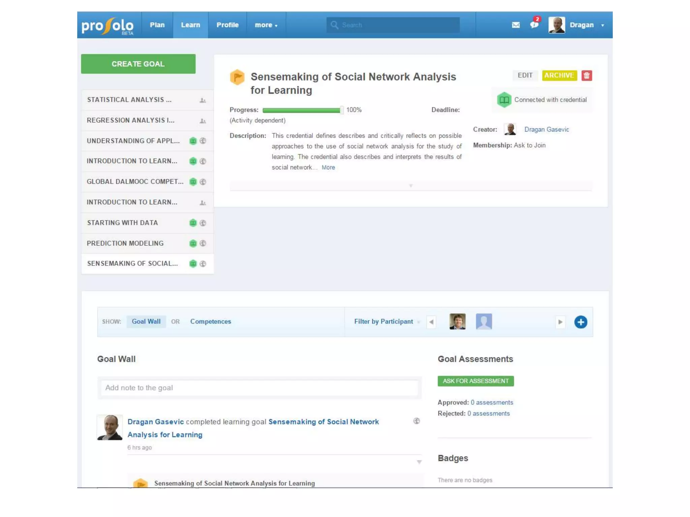Click the green credential book icon
The width and height of the screenshot is (690, 517).
pyautogui.click(x=504, y=100)
